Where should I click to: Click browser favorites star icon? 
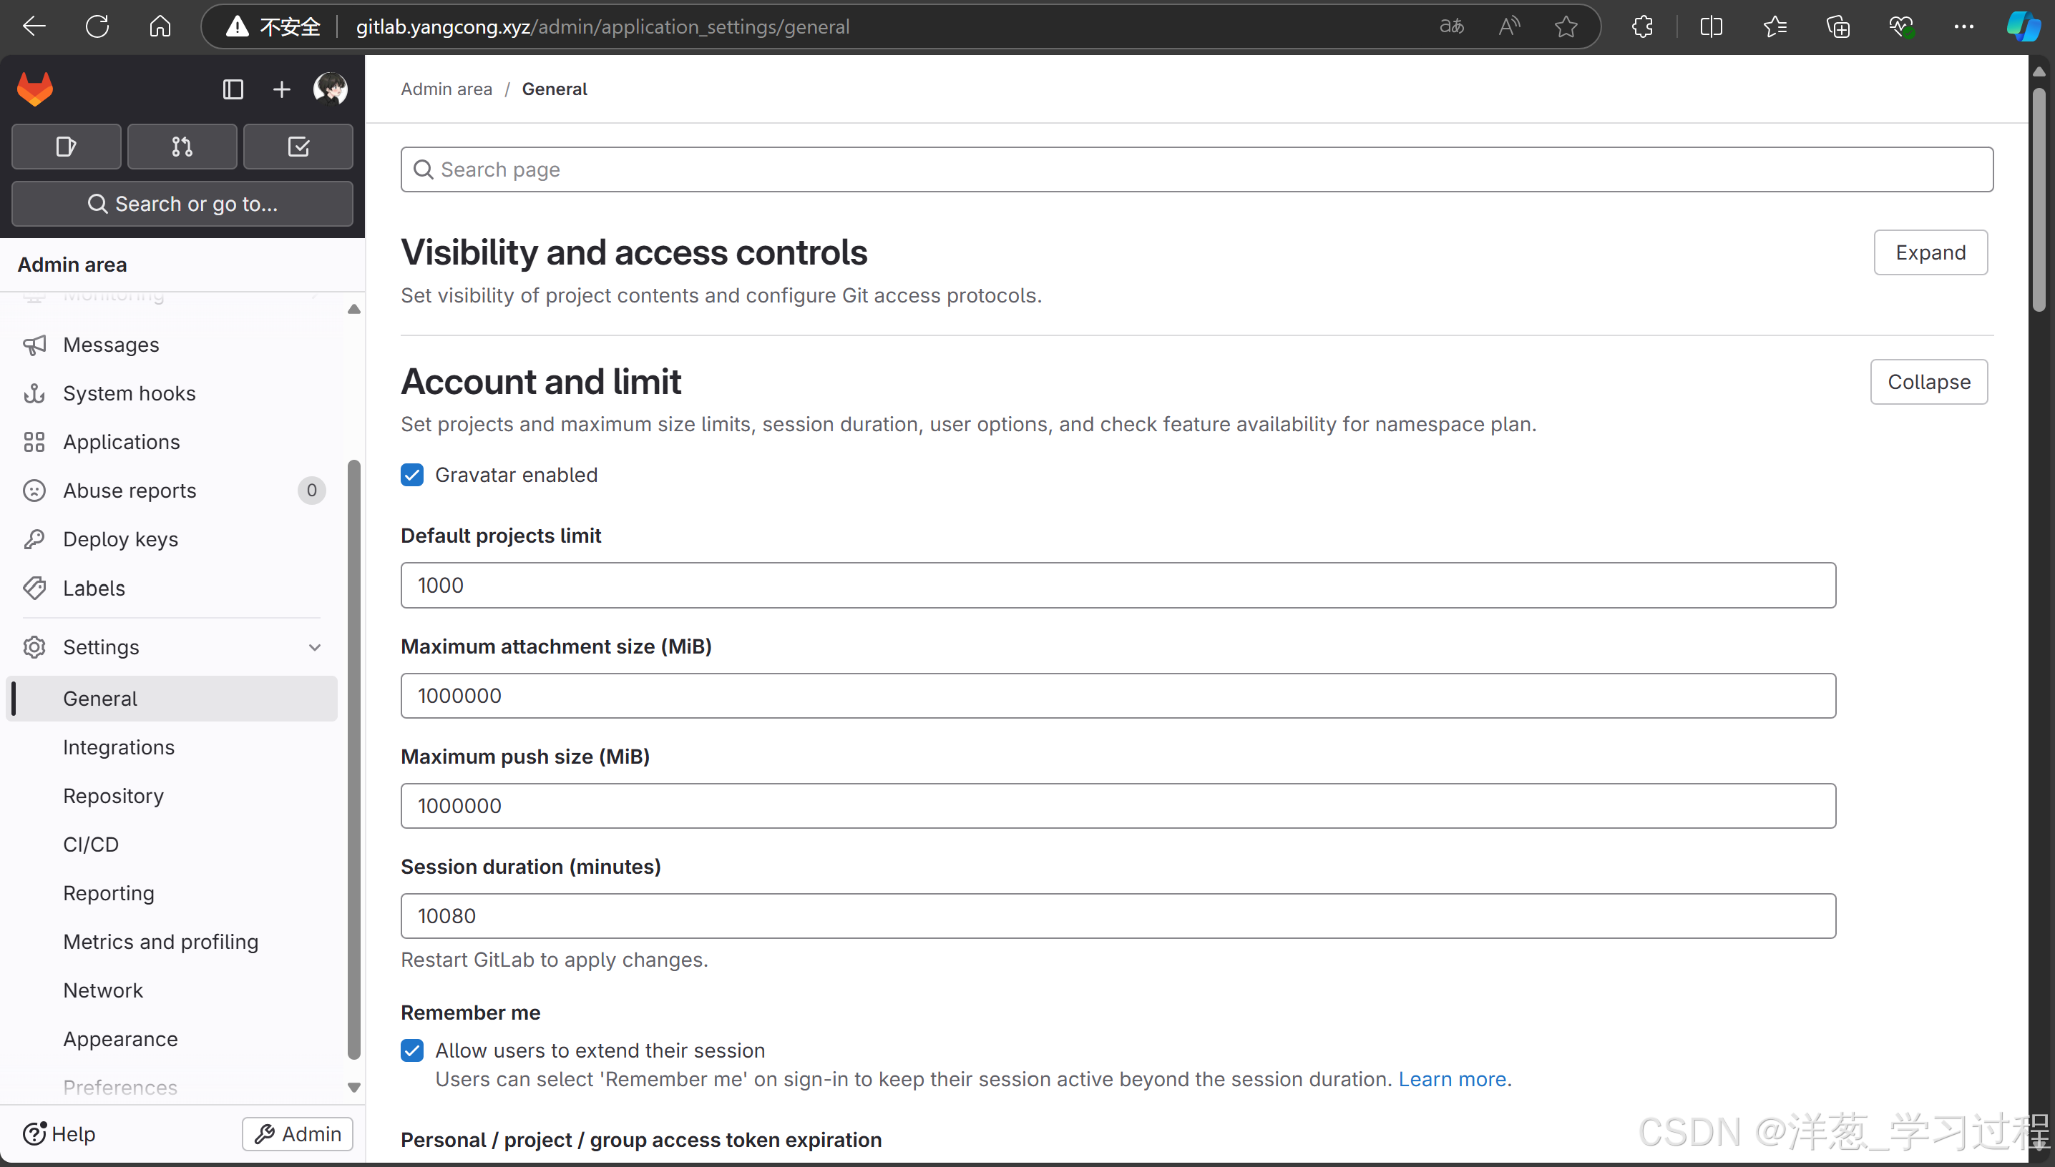(x=1565, y=26)
